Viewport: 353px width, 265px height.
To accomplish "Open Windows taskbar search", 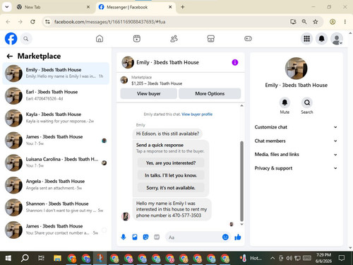I will click(x=25, y=258).
